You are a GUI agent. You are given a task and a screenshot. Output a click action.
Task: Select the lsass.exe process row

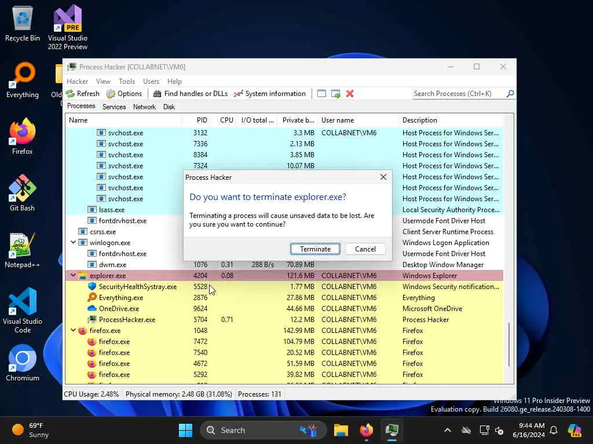coord(284,209)
